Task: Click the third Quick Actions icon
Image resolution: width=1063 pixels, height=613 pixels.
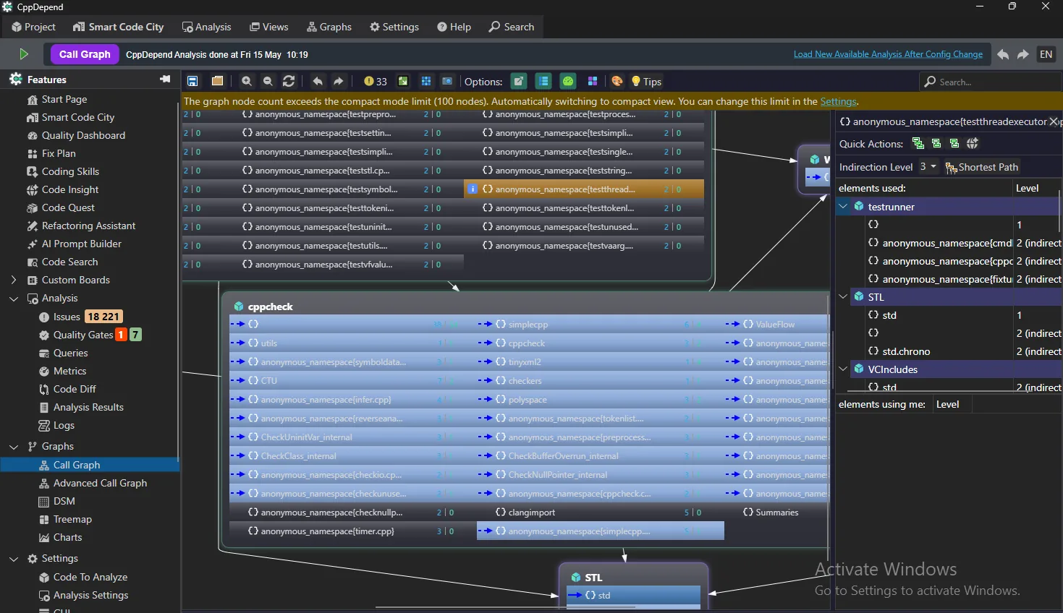Action: pyautogui.click(x=954, y=143)
